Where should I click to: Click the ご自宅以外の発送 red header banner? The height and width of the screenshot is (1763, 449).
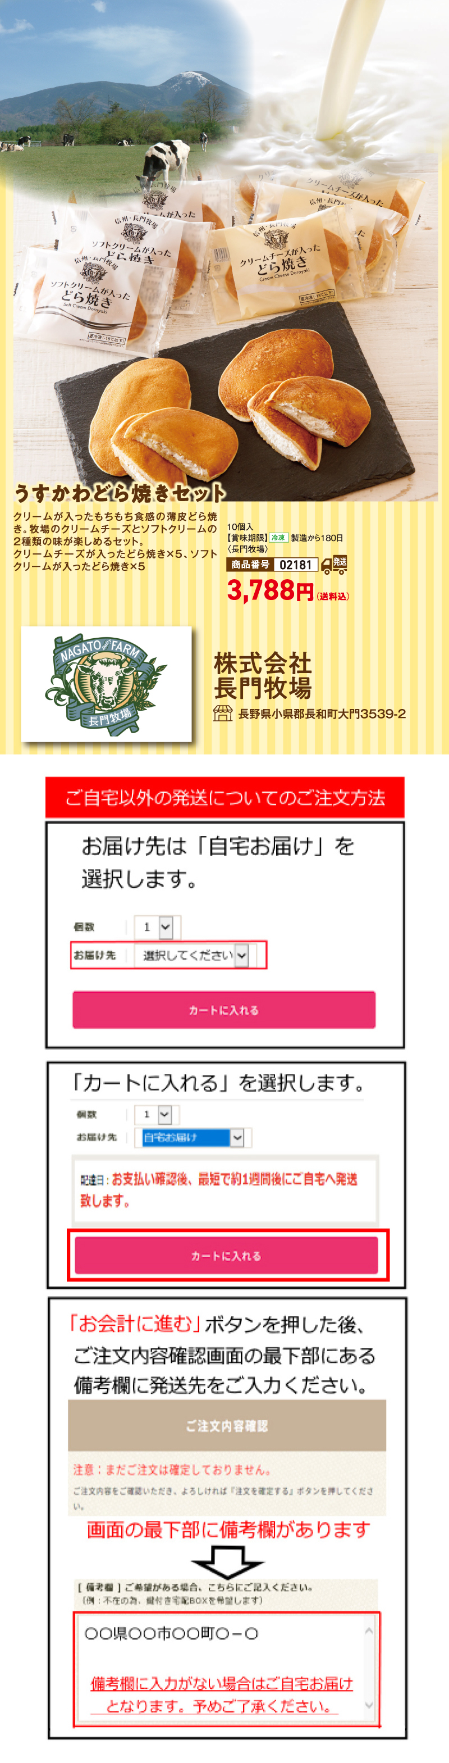225,797
